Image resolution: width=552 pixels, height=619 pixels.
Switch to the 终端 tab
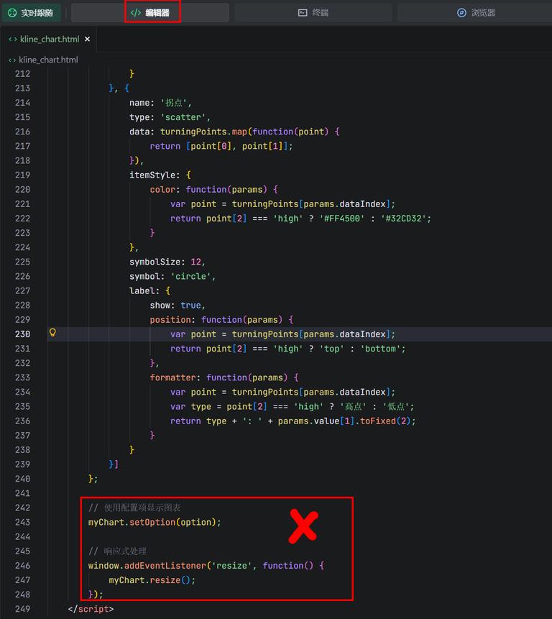[x=313, y=13]
